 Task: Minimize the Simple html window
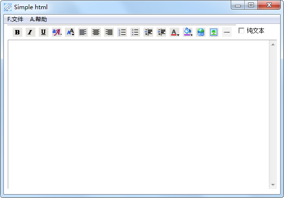[238, 5]
